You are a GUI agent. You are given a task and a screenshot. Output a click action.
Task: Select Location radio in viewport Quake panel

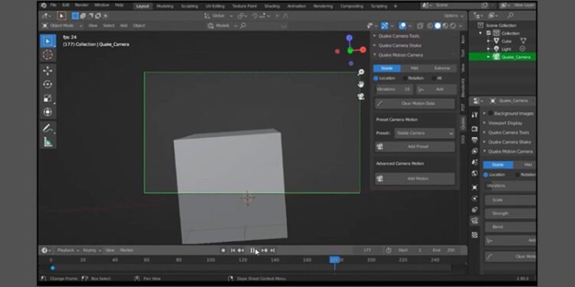(376, 78)
